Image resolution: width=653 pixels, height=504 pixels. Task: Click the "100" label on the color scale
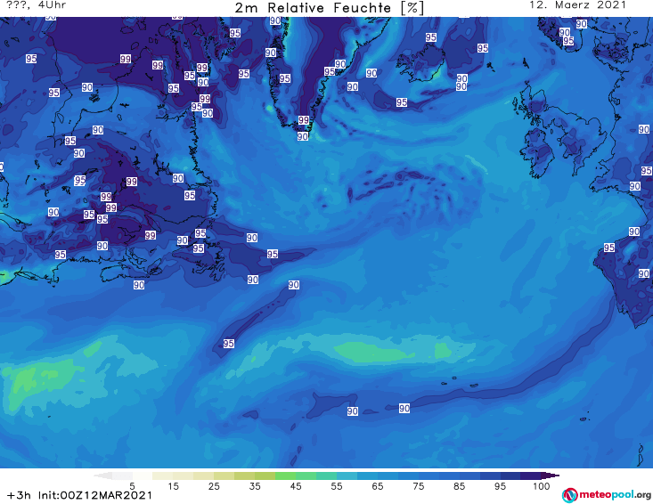pyautogui.click(x=542, y=486)
